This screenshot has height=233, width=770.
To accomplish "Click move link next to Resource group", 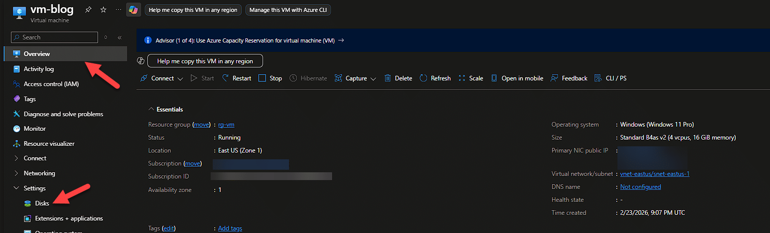I will coord(202,125).
